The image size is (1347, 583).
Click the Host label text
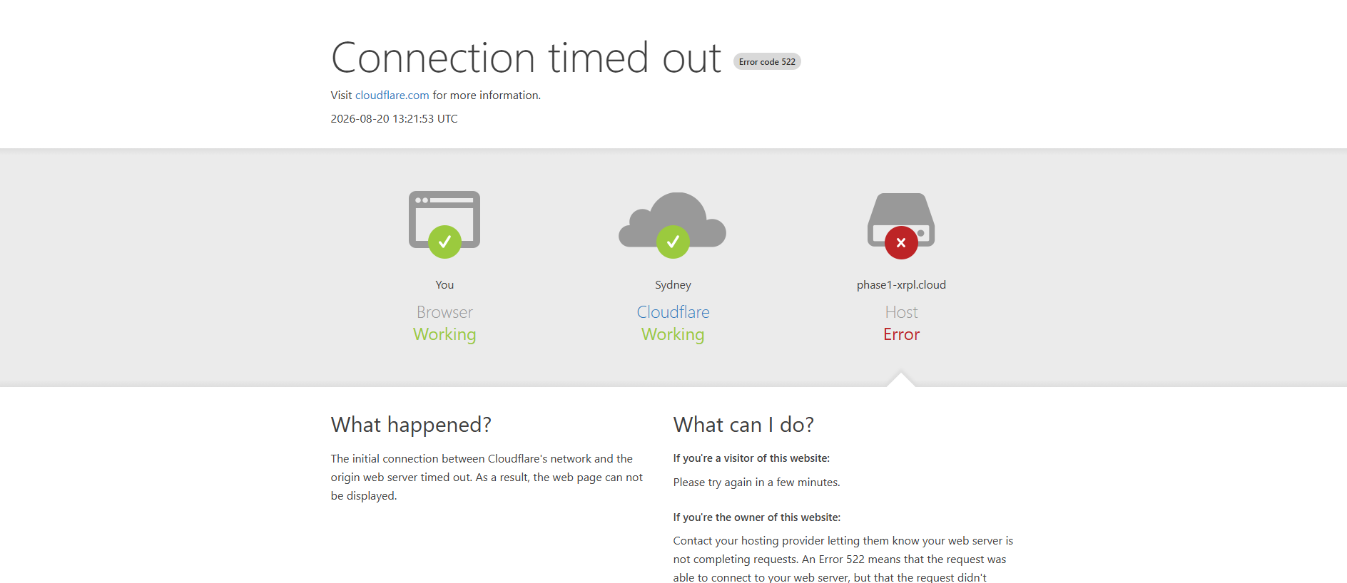(x=901, y=312)
